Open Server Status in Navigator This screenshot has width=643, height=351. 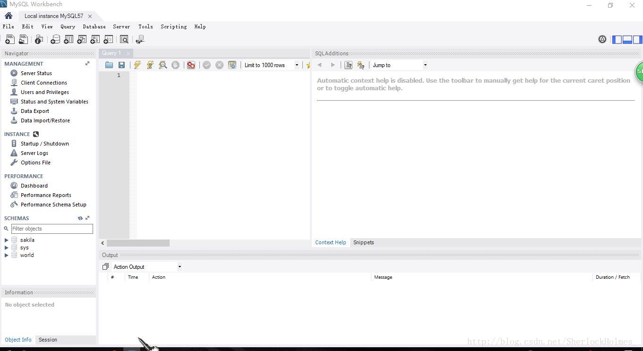pyautogui.click(x=36, y=73)
